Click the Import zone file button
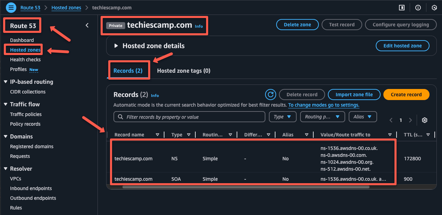 click(354, 94)
